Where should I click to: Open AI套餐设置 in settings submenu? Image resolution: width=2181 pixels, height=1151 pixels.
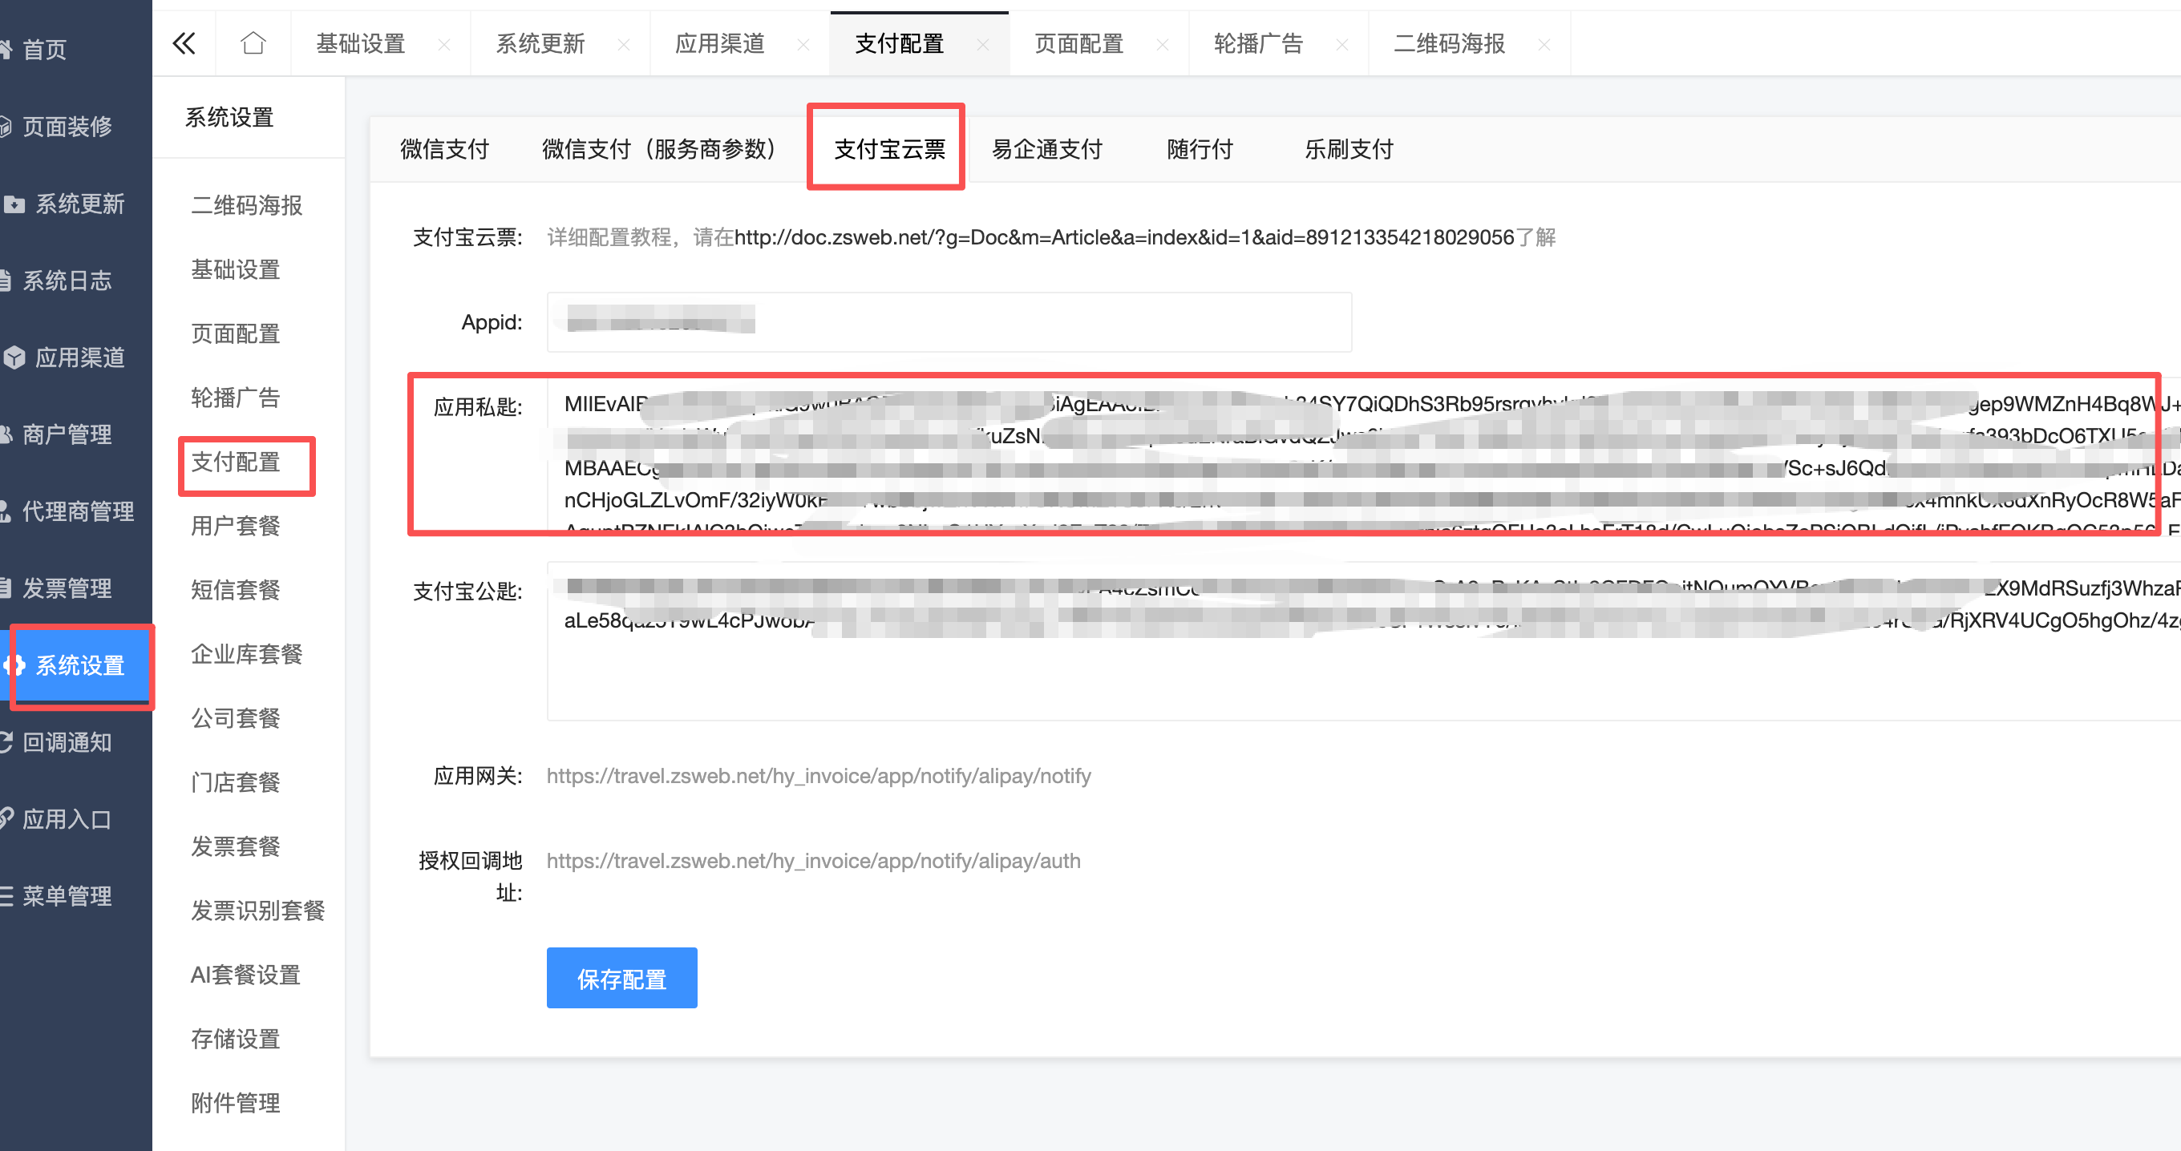click(245, 974)
